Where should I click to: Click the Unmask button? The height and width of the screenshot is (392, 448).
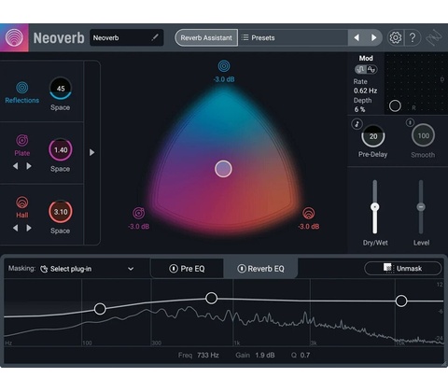pyautogui.click(x=403, y=268)
